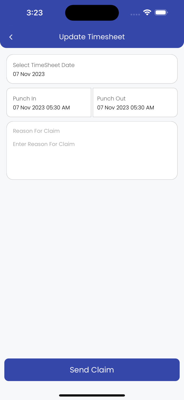Image resolution: width=184 pixels, height=400 pixels.
Task: Tap the battery indicator icon
Action: (161, 12)
